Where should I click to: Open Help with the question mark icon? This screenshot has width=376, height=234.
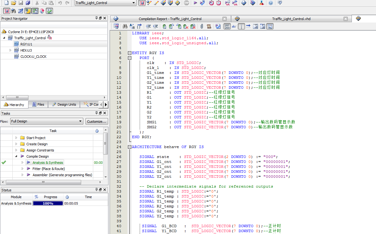click(x=271, y=3)
